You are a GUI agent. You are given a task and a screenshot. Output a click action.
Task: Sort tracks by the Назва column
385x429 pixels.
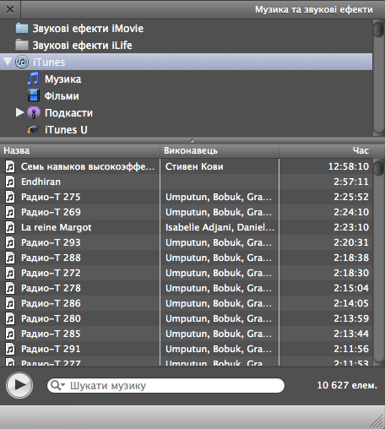(80, 150)
